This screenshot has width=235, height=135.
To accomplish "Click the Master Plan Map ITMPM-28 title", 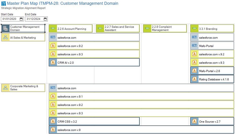I will coord(63,3).
